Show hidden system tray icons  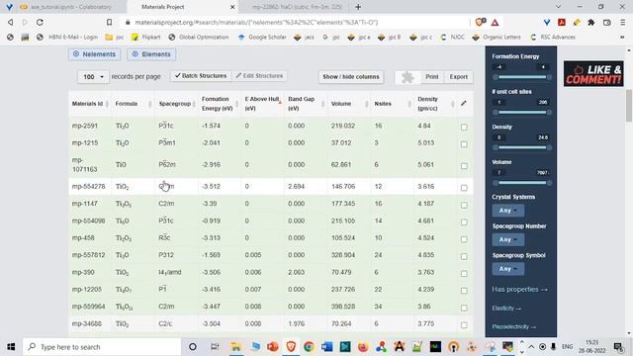[x=531, y=347]
